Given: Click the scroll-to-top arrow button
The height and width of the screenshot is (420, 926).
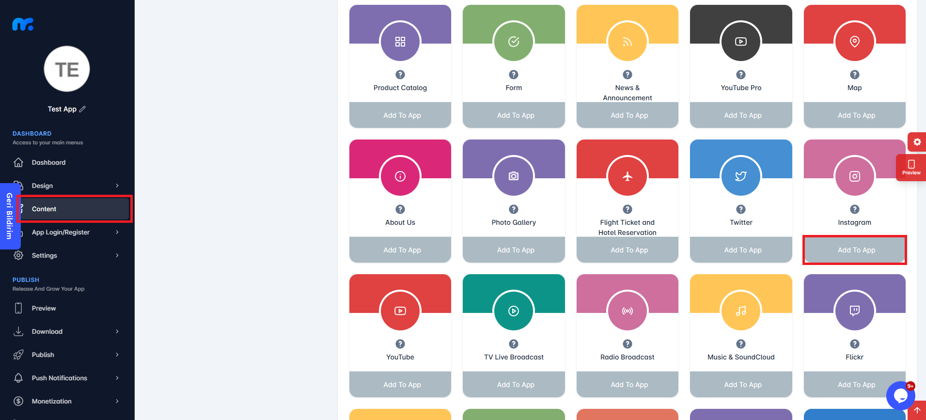Looking at the screenshot, I should [917, 410].
